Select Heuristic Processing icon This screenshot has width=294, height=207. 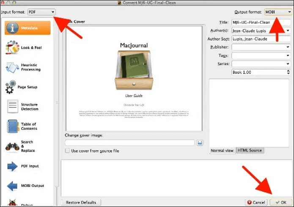[x=12, y=67]
